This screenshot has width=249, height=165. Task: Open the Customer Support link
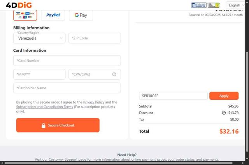63,160
